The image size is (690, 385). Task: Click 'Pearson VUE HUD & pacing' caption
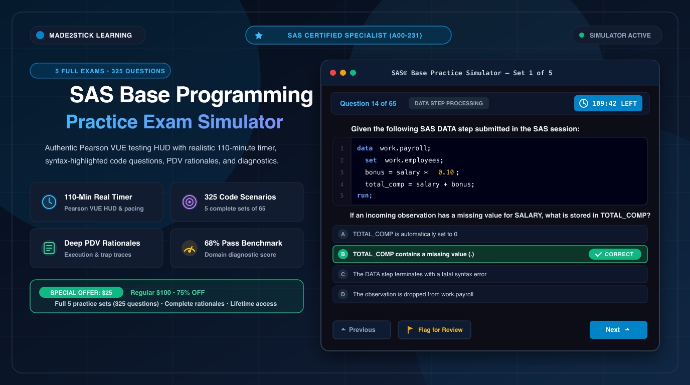pyautogui.click(x=104, y=209)
